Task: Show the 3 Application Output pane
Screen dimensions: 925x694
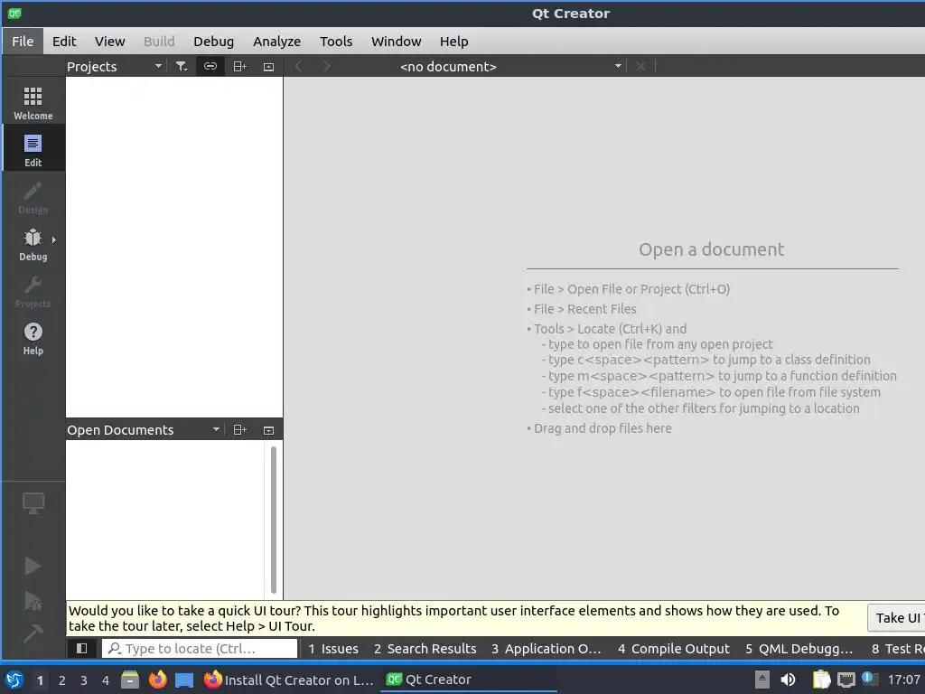Action: pyautogui.click(x=547, y=649)
